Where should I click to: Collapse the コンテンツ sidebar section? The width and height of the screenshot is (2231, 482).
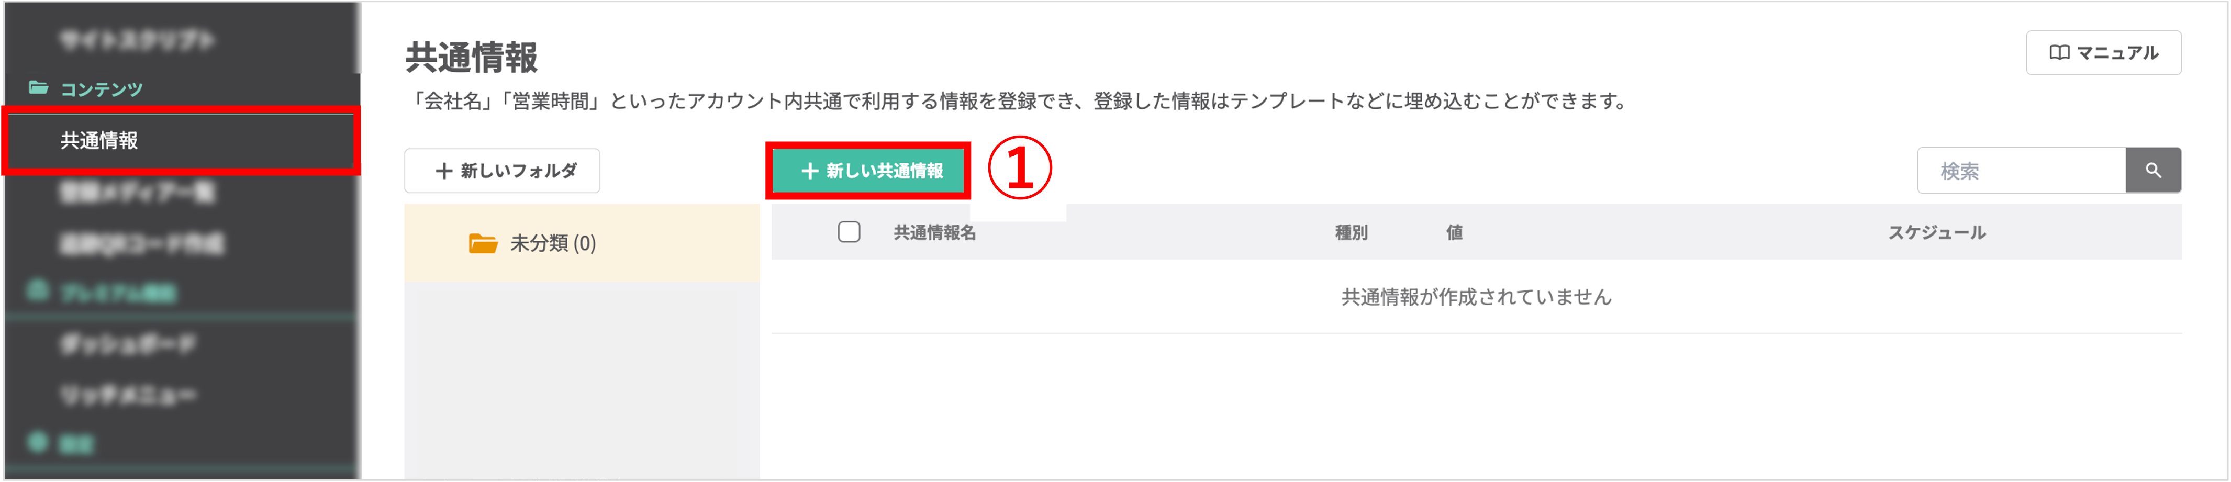(x=101, y=89)
